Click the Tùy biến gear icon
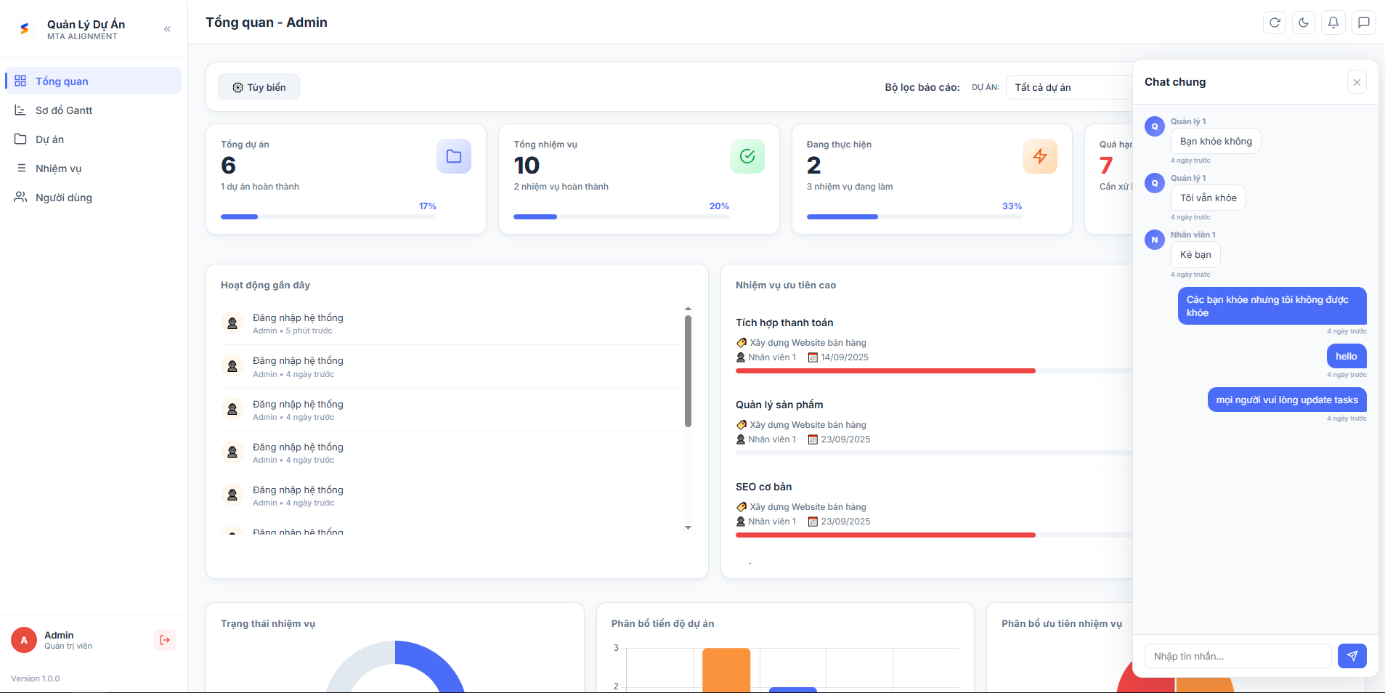 237,87
